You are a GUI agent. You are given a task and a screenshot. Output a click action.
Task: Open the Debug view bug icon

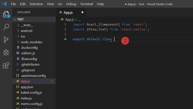(x=6, y=52)
